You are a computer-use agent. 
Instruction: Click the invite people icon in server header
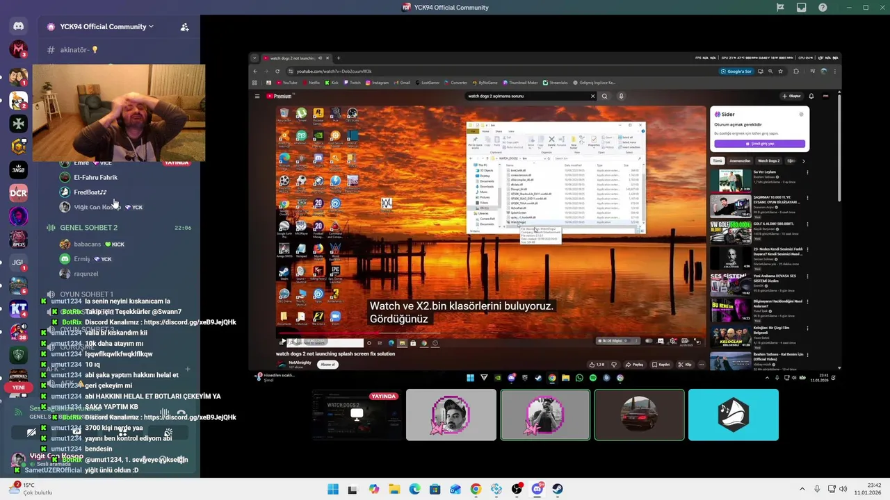click(184, 27)
